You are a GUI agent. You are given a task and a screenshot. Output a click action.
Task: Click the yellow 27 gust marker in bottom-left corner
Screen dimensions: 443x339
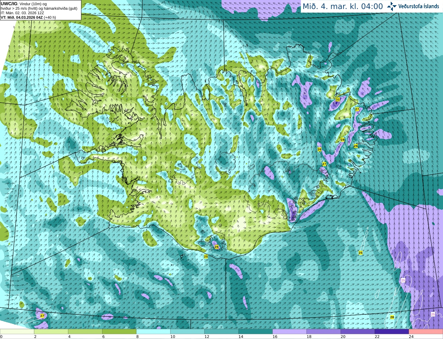coord(42,316)
